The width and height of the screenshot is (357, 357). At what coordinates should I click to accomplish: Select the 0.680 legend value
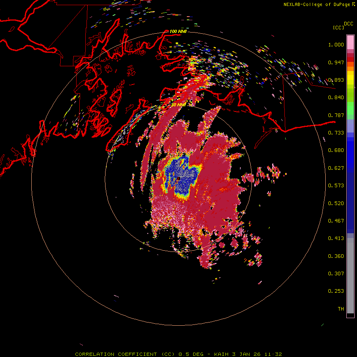[x=336, y=150]
